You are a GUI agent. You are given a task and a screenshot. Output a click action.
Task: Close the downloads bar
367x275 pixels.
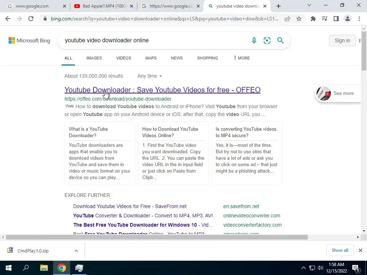(x=361, y=250)
